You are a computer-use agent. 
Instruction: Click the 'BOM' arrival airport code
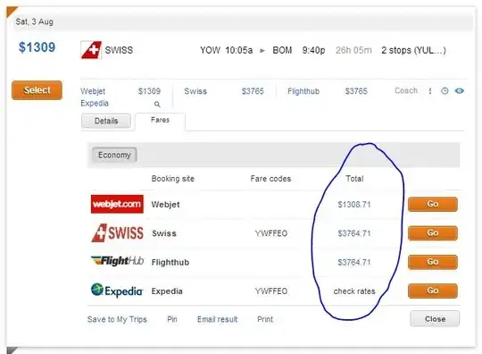point(282,50)
